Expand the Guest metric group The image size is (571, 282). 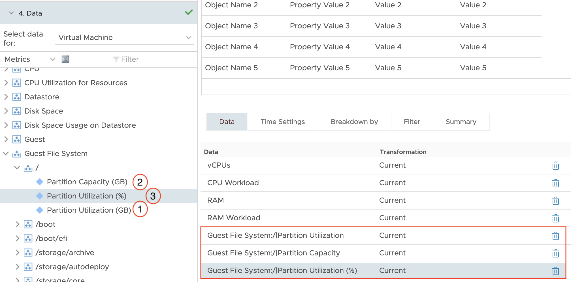[x=6, y=139]
